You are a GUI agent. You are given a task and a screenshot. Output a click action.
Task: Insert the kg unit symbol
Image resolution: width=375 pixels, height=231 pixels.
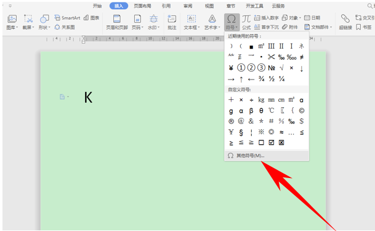click(261, 100)
